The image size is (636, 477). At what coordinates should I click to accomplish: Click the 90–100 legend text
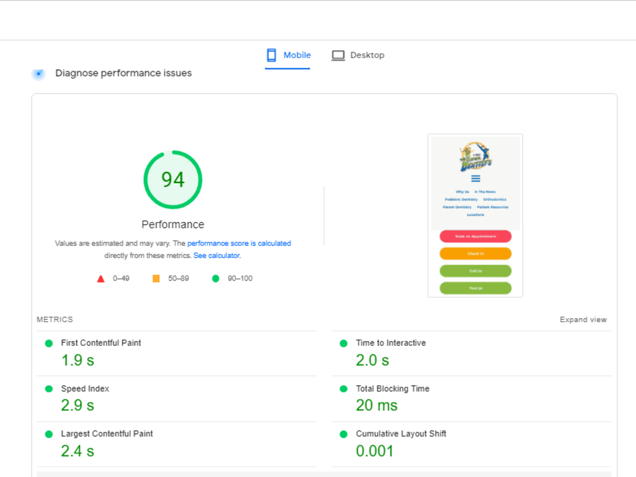pos(240,279)
